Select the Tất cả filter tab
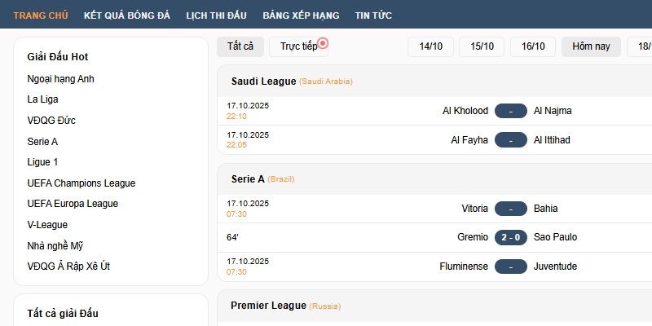This screenshot has height=326, width=652. pyautogui.click(x=240, y=46)
